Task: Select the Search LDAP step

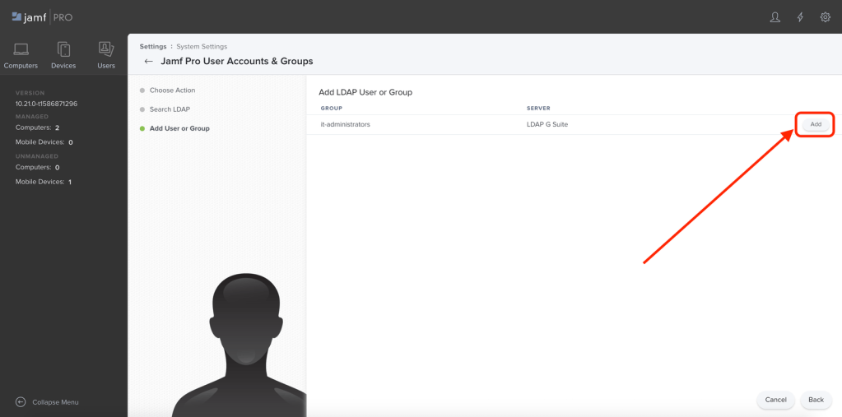Action: [x=170, y=109]
